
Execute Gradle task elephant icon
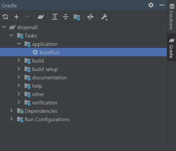[41, 17]
